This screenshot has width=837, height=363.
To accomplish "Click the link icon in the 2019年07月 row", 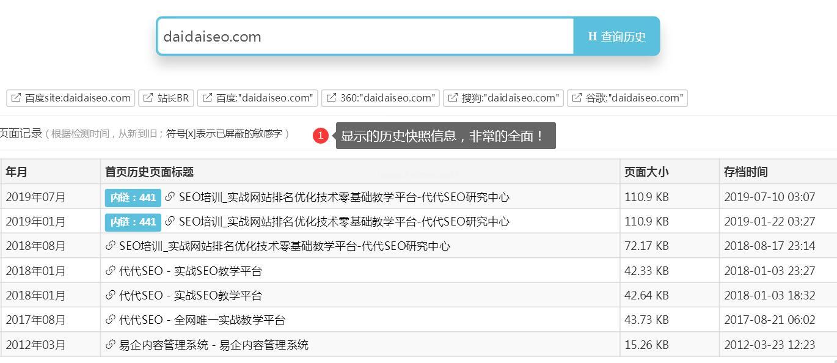I will pyautogui.click(x=170, y=197).
